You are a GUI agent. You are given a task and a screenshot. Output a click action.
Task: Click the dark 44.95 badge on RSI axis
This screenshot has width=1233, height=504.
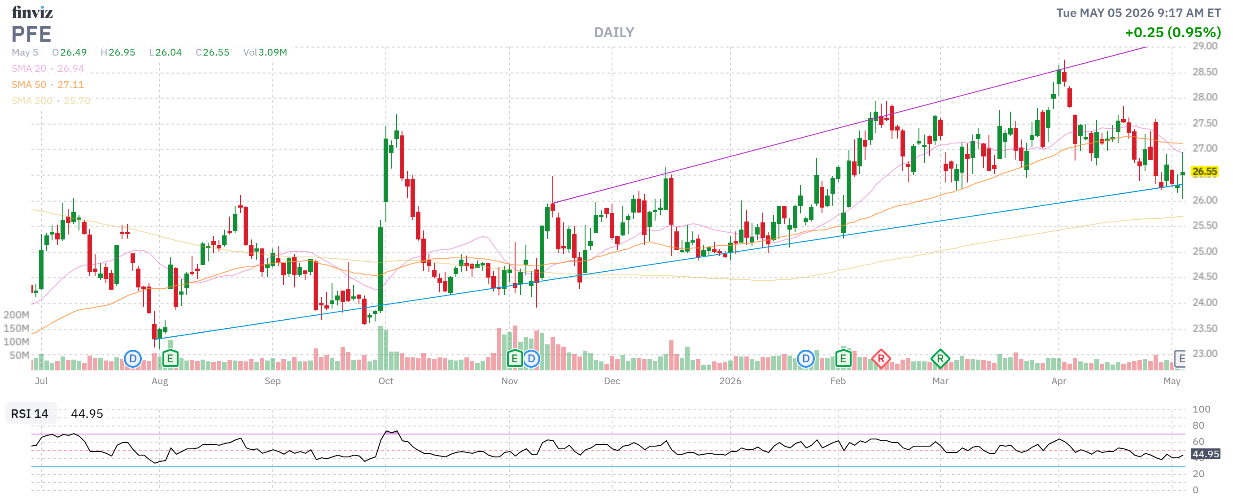pyautogui.click(x=1205, y=454)
